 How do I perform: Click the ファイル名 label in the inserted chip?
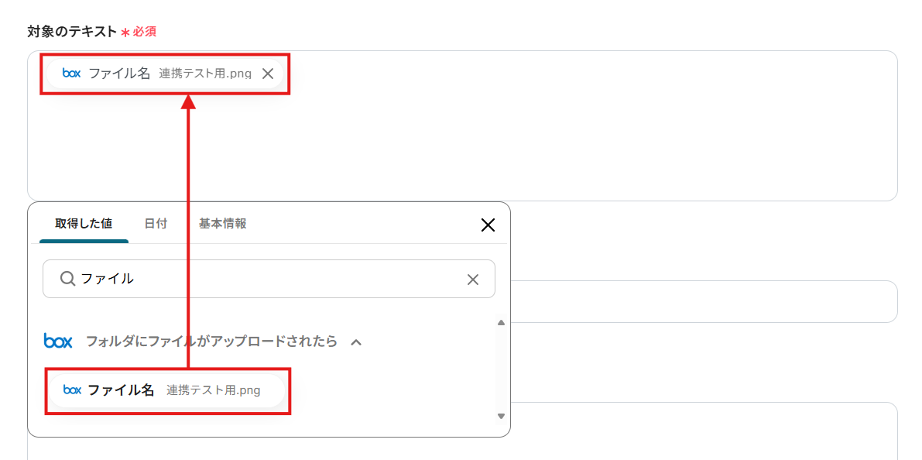tap(119, 74)
